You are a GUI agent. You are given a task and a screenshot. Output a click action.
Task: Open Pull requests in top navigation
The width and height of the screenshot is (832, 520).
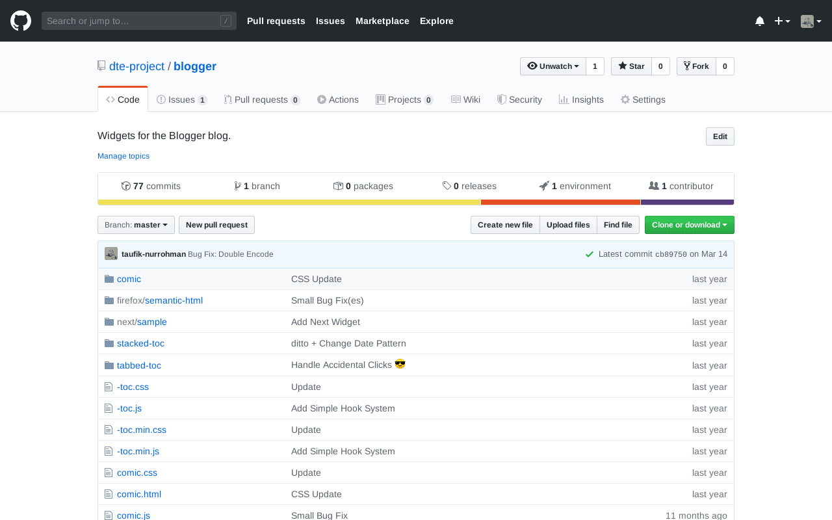click(x=276, y=21)
